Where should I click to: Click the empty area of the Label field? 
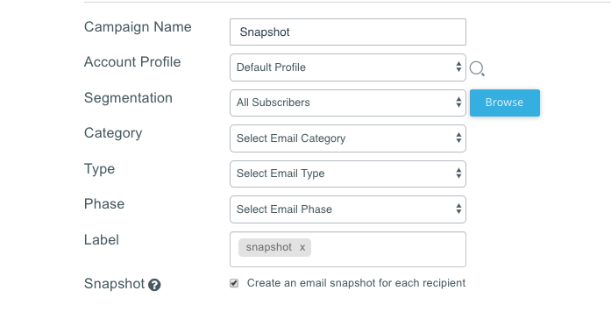coord(387,249)
